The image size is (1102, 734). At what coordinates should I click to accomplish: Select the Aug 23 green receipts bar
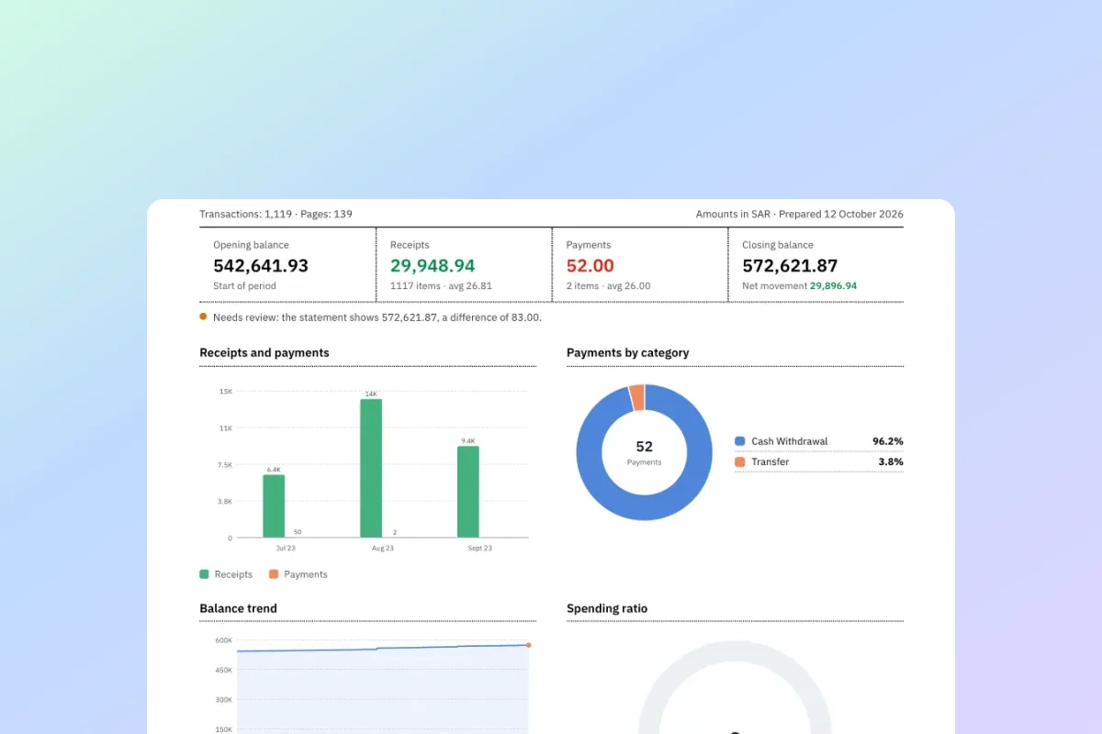click(x=371, y=468)
